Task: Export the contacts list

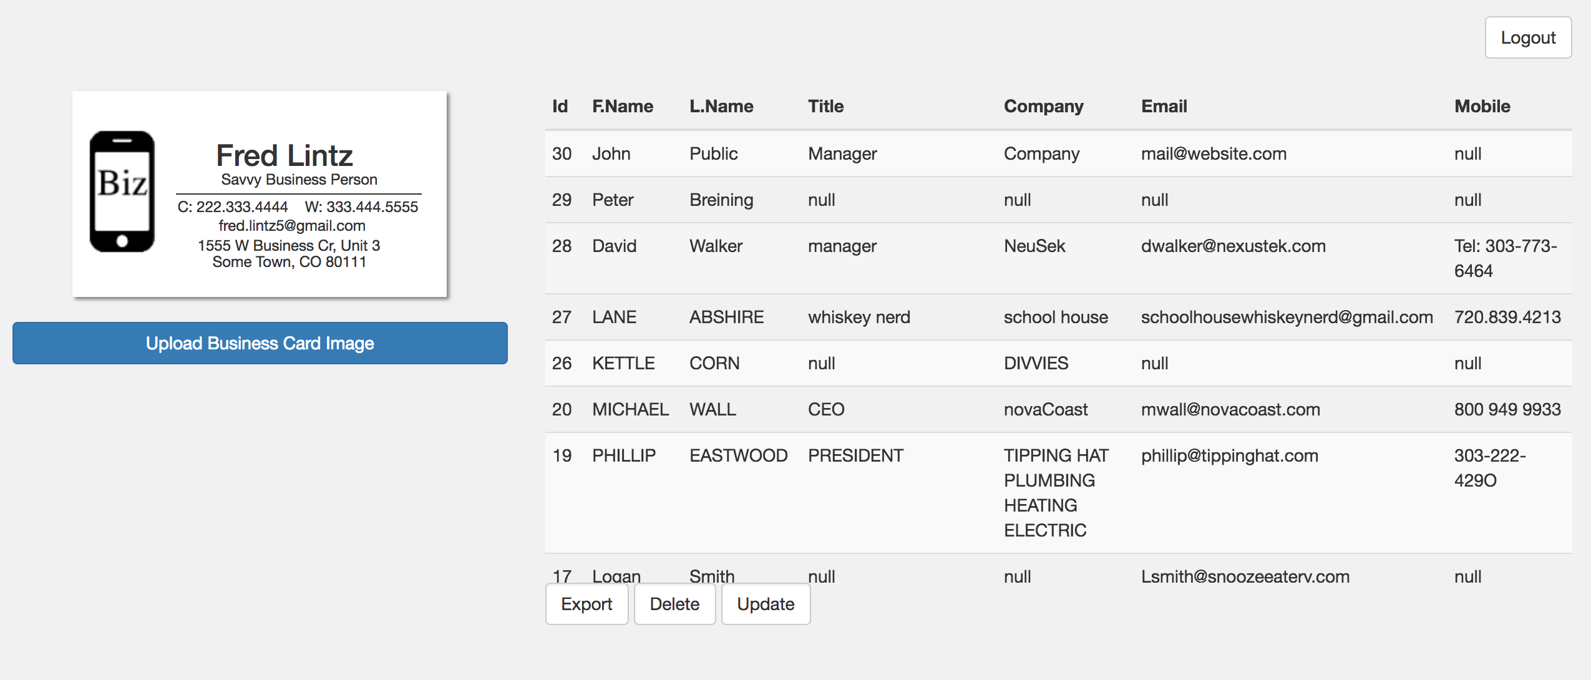Action: point(586,604)
